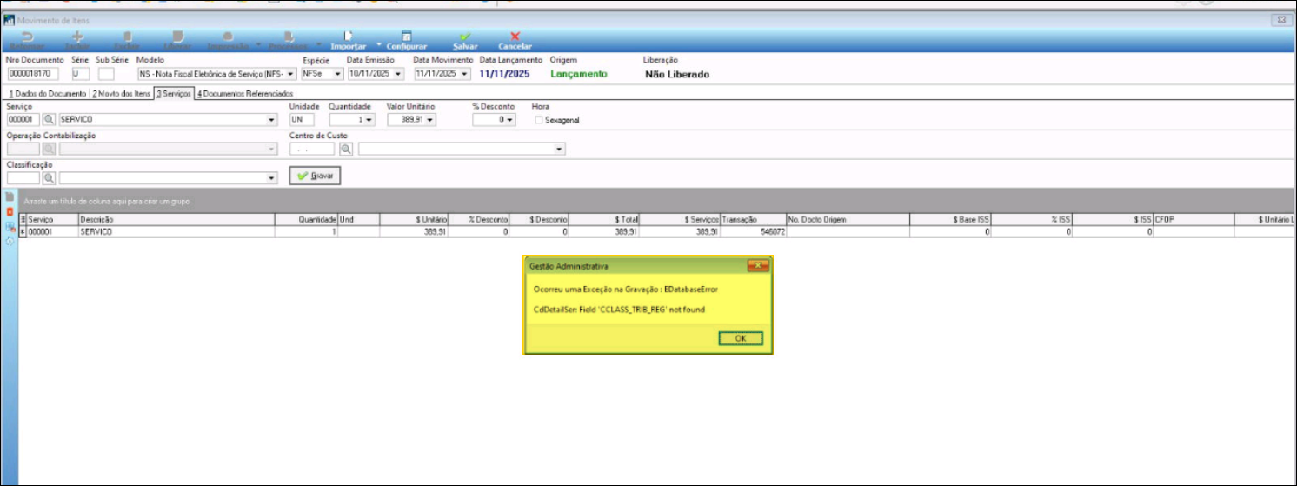Expand the Modelo dropdown

290,75
